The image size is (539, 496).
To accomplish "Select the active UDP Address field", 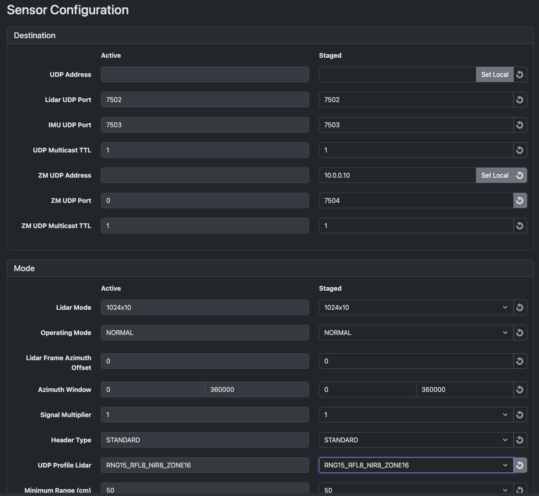I will tap(205, 74).
